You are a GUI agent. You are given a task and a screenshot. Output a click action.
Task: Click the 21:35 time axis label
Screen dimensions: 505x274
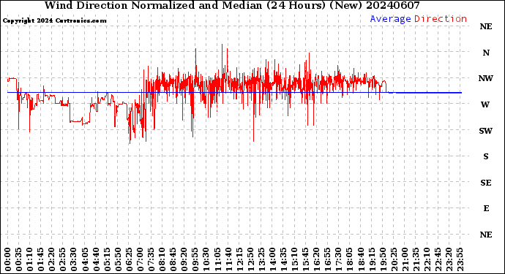point(416,259)
